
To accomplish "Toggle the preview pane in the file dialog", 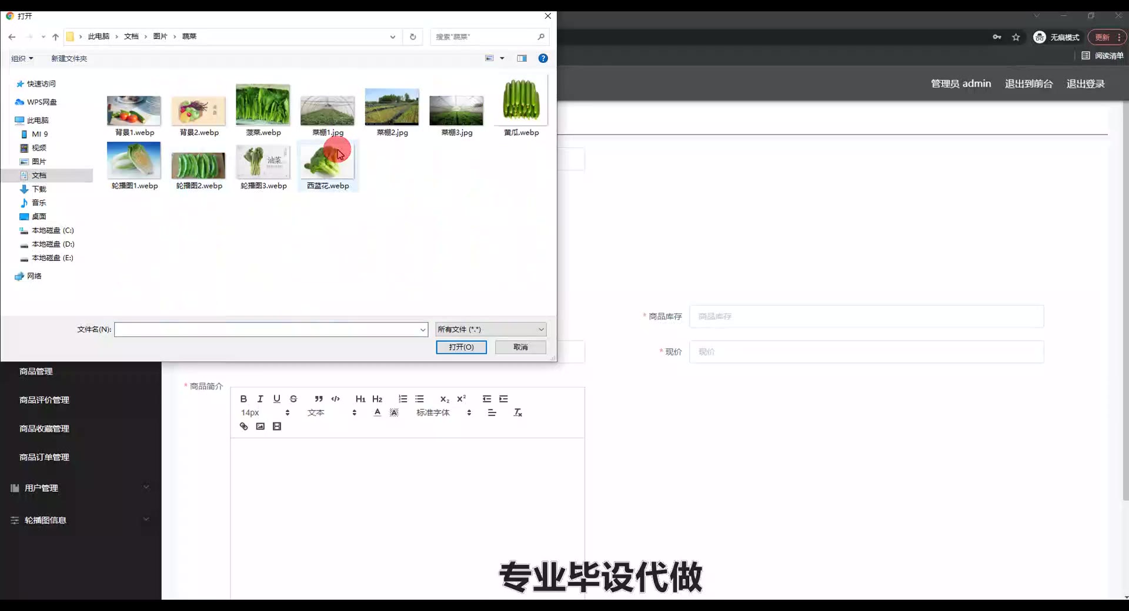I will click(522, 58).
